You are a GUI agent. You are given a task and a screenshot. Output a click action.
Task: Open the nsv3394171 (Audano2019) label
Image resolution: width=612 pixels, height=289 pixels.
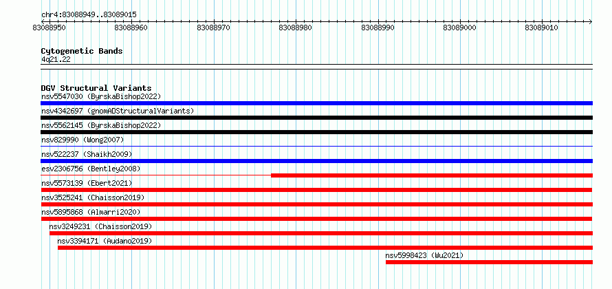(105, 241)
